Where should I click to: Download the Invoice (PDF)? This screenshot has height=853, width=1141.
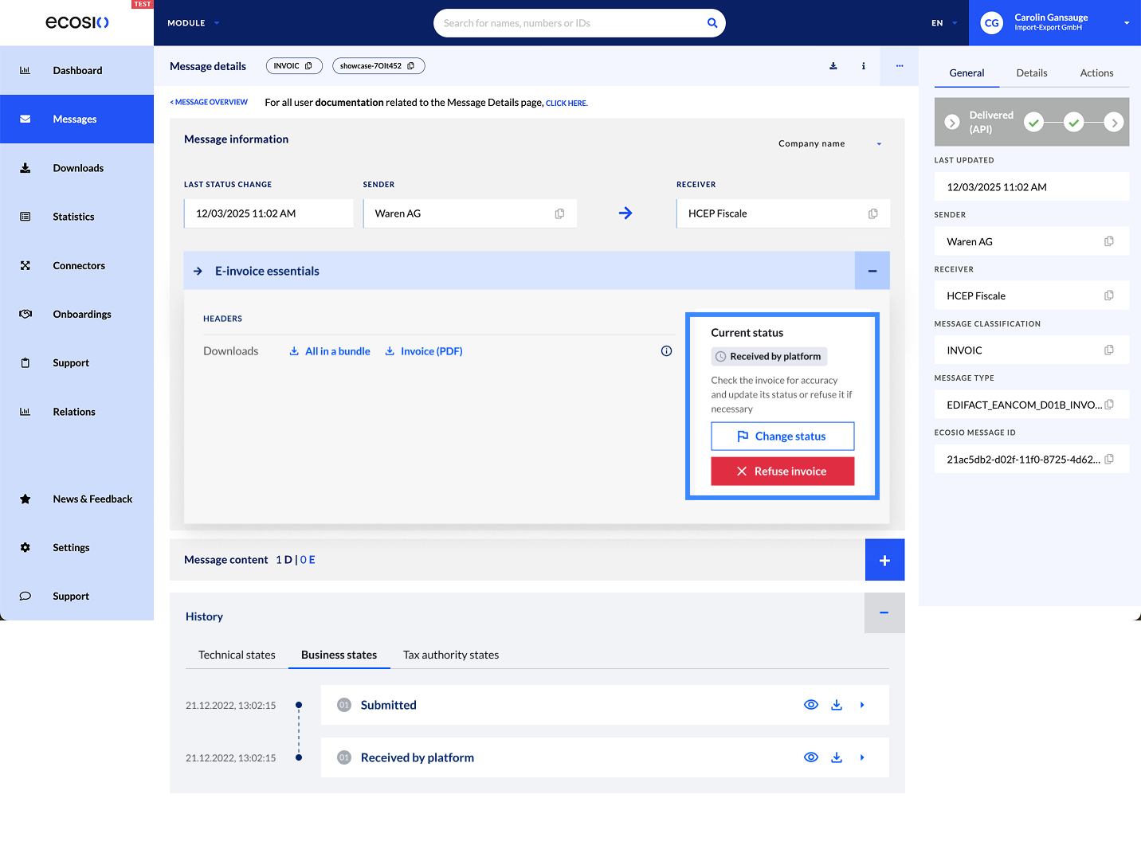424,351
